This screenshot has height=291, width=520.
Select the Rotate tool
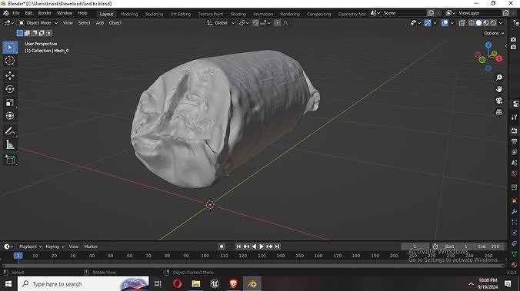click(10, 89)
